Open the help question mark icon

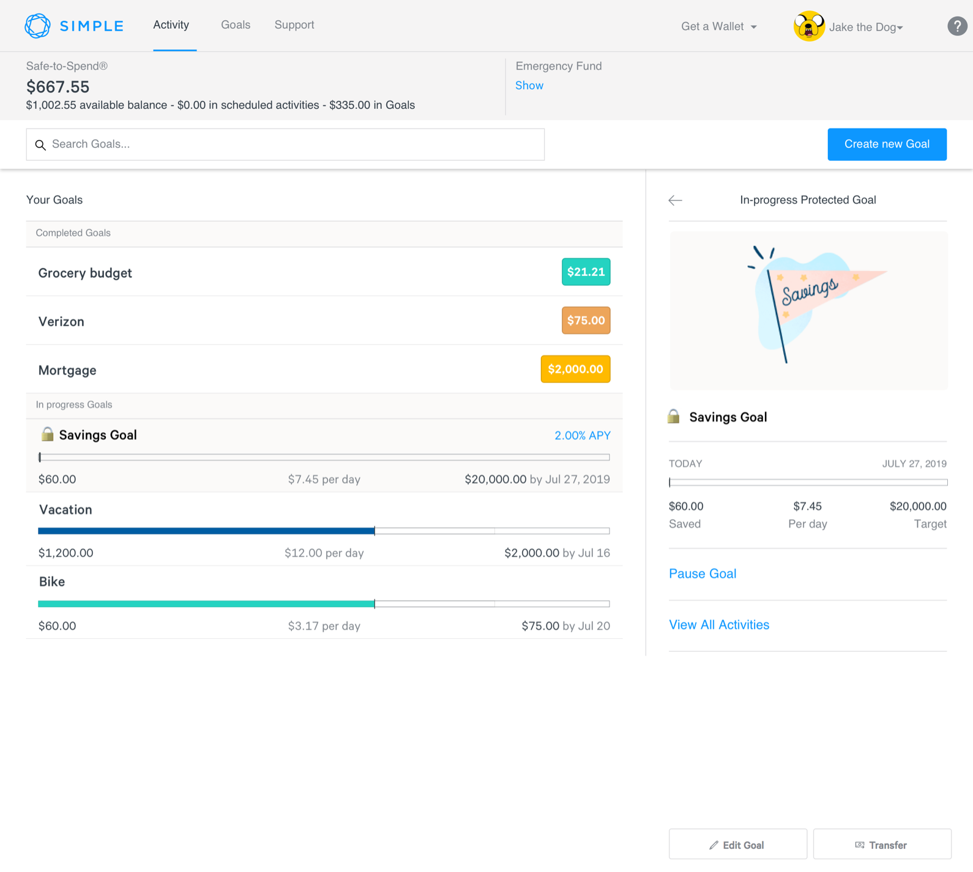tap(956, 26)
